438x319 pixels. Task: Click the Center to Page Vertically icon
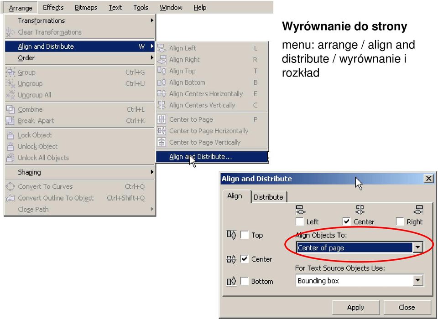(x=162, y=142)
